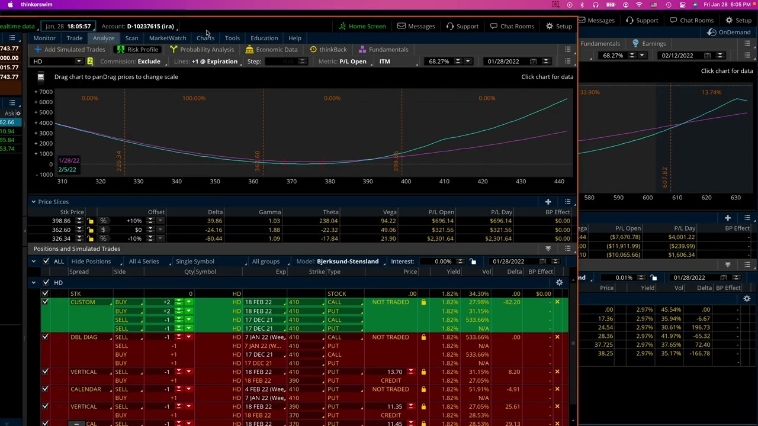The width and height of the screenshot is (758, 426).
Task: Open HD group settings gear
Action: click(x=559, y=282)
